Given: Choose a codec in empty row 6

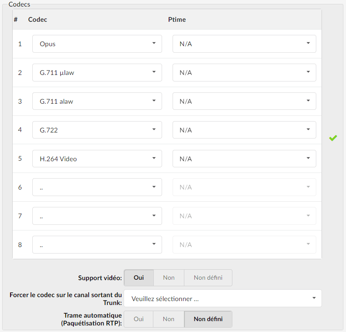Looking at the screenshot, I should pos(97,187).
